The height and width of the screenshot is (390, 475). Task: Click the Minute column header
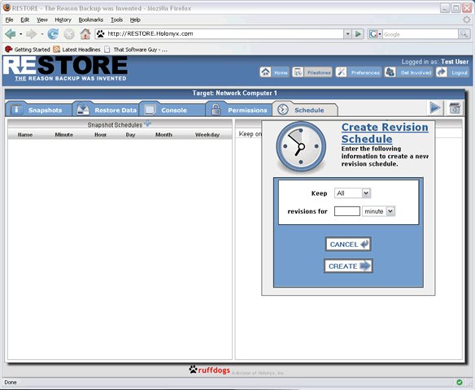click(x=64, y=135)
